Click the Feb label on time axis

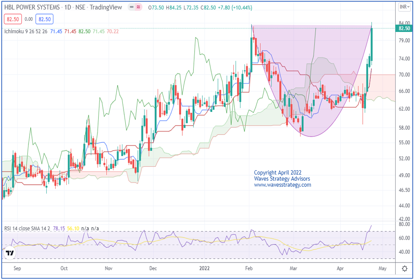tap(249, 269)
